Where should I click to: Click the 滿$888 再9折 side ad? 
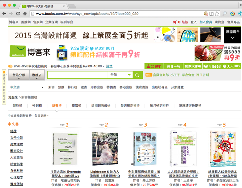coord(217,53)
